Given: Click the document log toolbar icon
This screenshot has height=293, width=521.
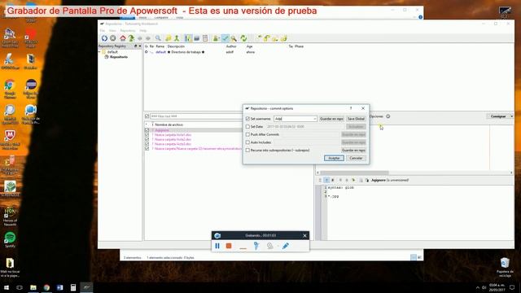Looking at the screenshot, I should pyautogui.click(x=205, y=38).
